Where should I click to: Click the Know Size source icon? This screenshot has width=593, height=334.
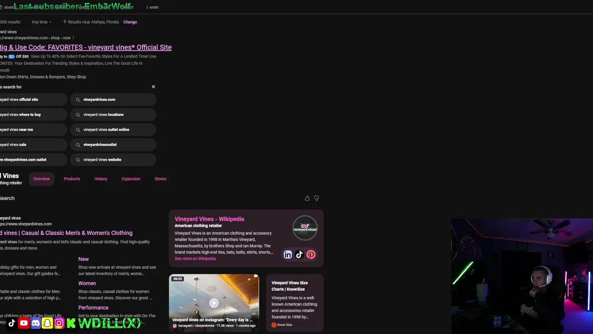[x=274, y=325]
